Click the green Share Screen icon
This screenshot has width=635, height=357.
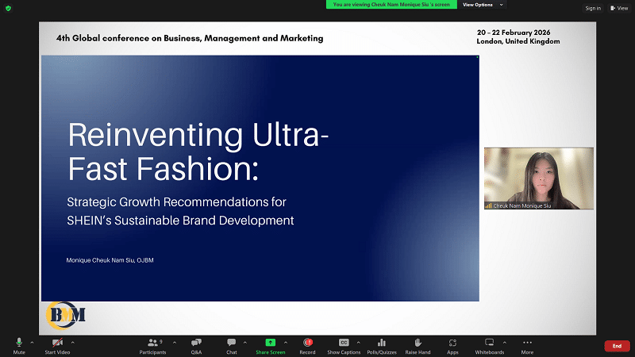click(x=270, y=343)
